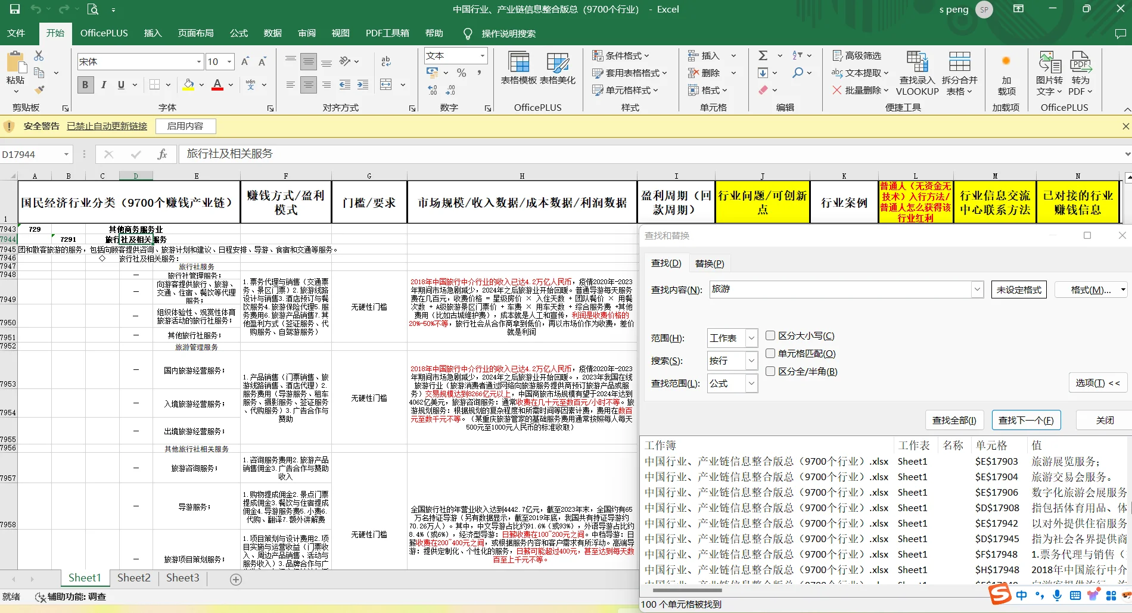Switch to the 公式 ribbon tab

click(239, 33)
